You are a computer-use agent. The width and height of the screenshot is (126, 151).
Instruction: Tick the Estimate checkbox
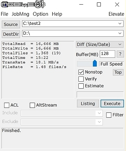tap(81, 86)
